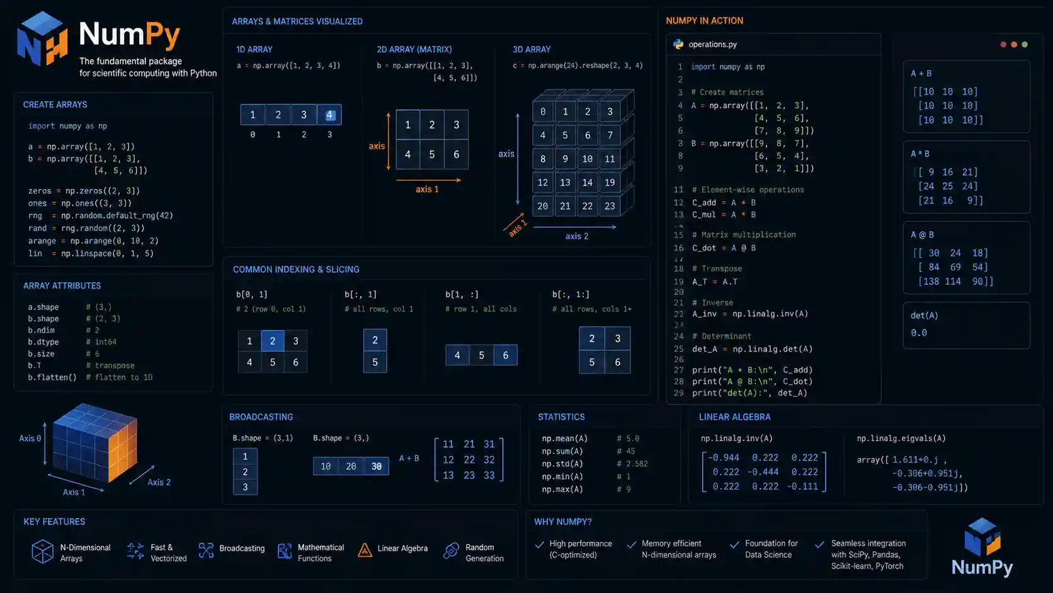Click the 'np.std(A)' statistics row
The height and width of the screenshot is (593, 1053).
click(595, 464)
